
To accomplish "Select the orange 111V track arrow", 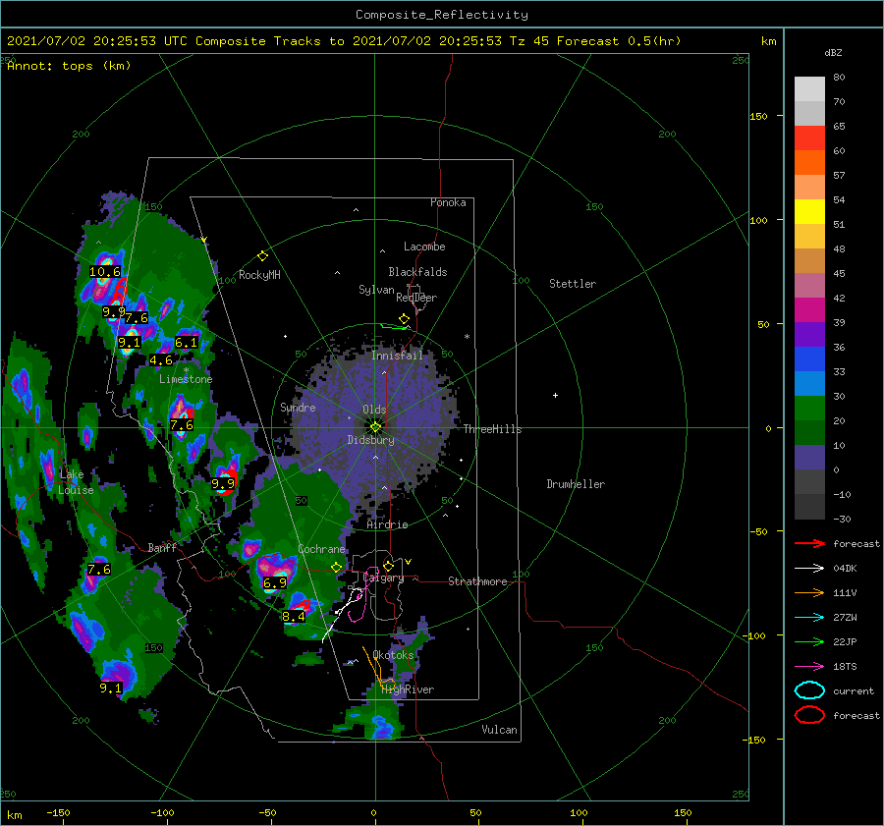I will (809, 592).
